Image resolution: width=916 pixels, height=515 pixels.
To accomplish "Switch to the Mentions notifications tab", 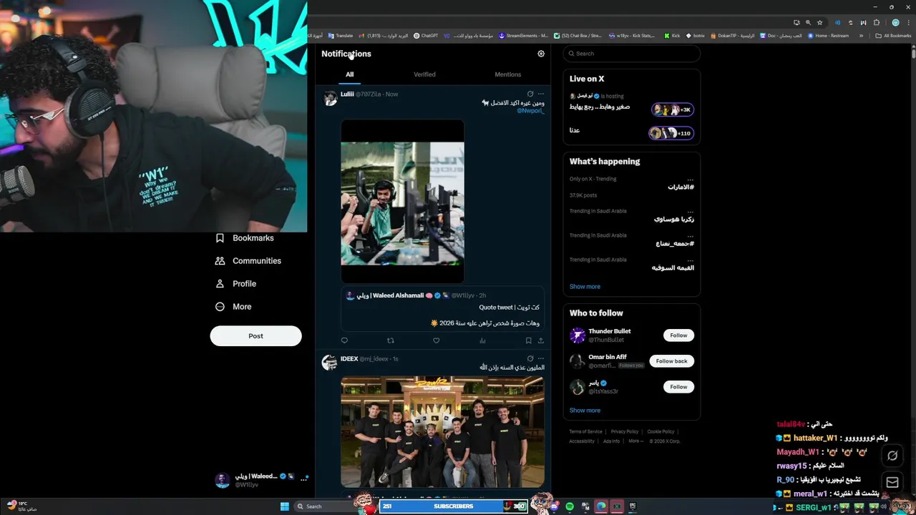I will coord(508,74).
